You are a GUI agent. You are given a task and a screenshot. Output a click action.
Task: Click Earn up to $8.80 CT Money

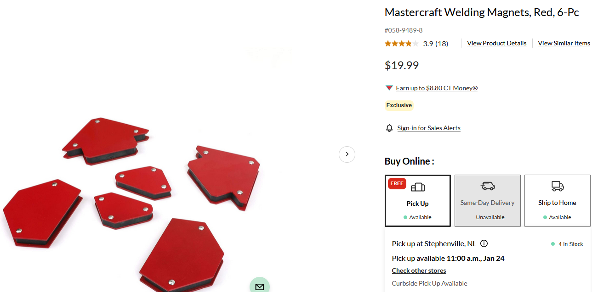pyautogui.click(x=437, y=88)
